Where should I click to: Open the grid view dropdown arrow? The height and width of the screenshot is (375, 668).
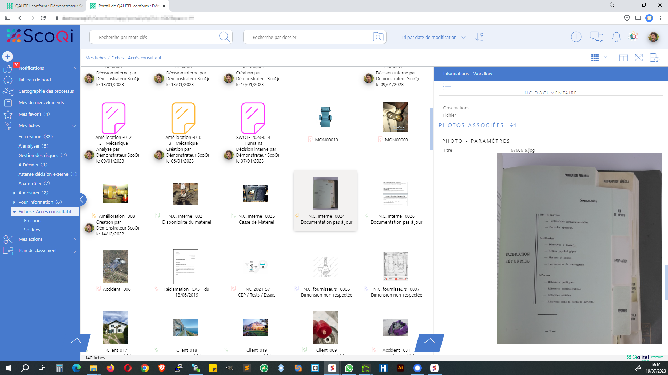pos(605,57)
